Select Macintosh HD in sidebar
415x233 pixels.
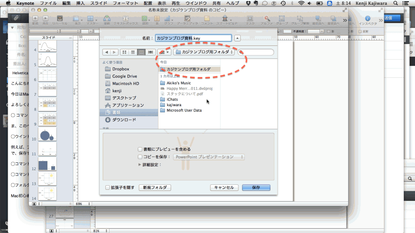126,83
